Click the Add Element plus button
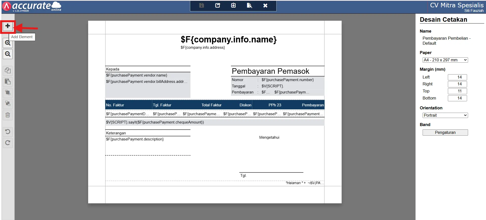The image size is (486, 220). (x=8, y=26)
